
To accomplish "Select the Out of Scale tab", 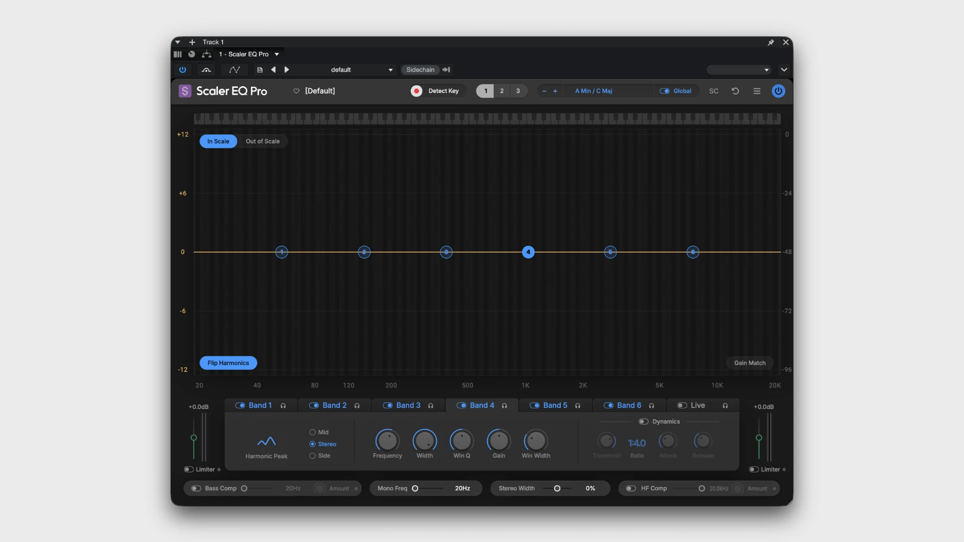I will point(263,142).
